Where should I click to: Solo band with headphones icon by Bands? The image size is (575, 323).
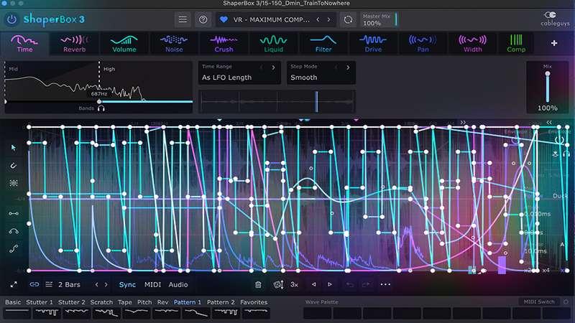[x=101, y=108]
